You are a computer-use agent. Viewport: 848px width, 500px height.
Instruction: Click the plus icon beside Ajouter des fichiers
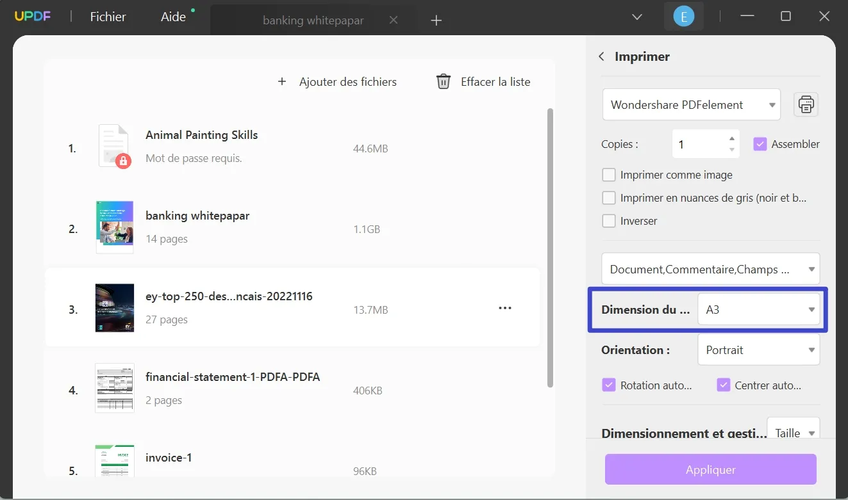click(282, 81)
